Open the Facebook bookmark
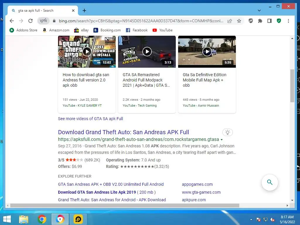300x225 pixels. point(137,30)
